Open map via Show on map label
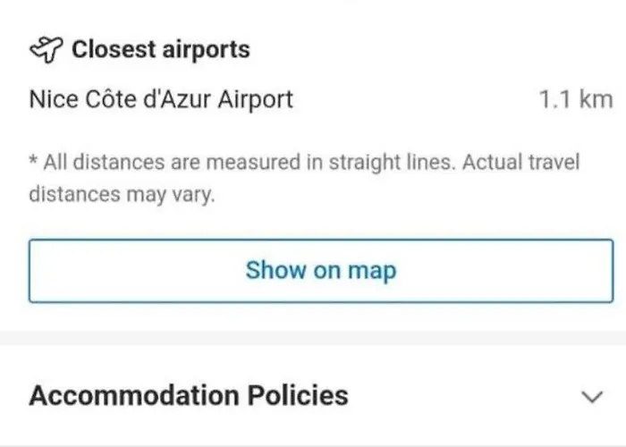 [x=321, y=271]
